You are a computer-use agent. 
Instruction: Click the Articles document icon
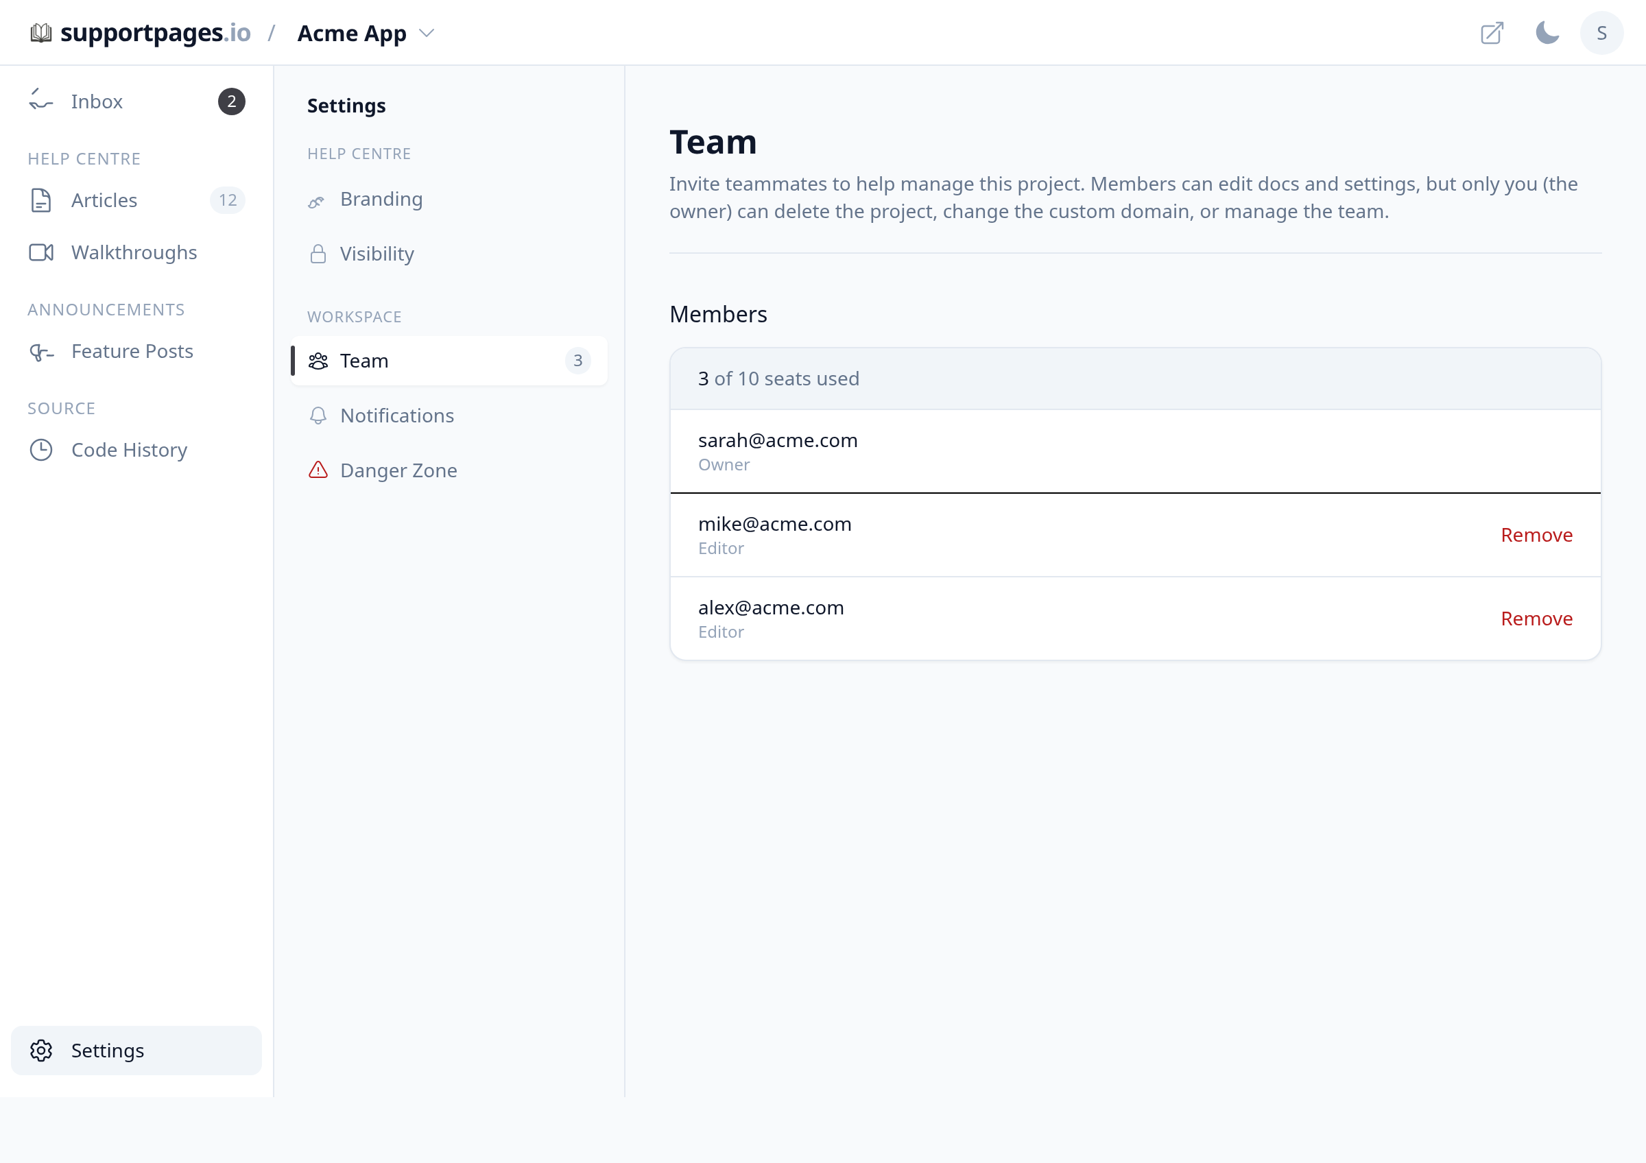click(x=41, y=201)
